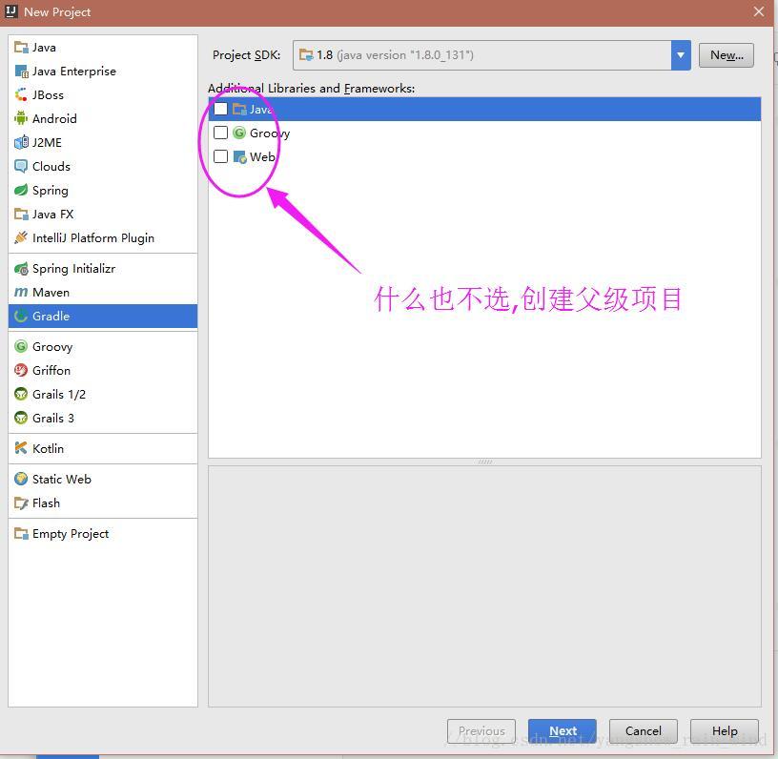Click the Groovy sidebar icon
This screenshot has width=778, height=759.
21,346
